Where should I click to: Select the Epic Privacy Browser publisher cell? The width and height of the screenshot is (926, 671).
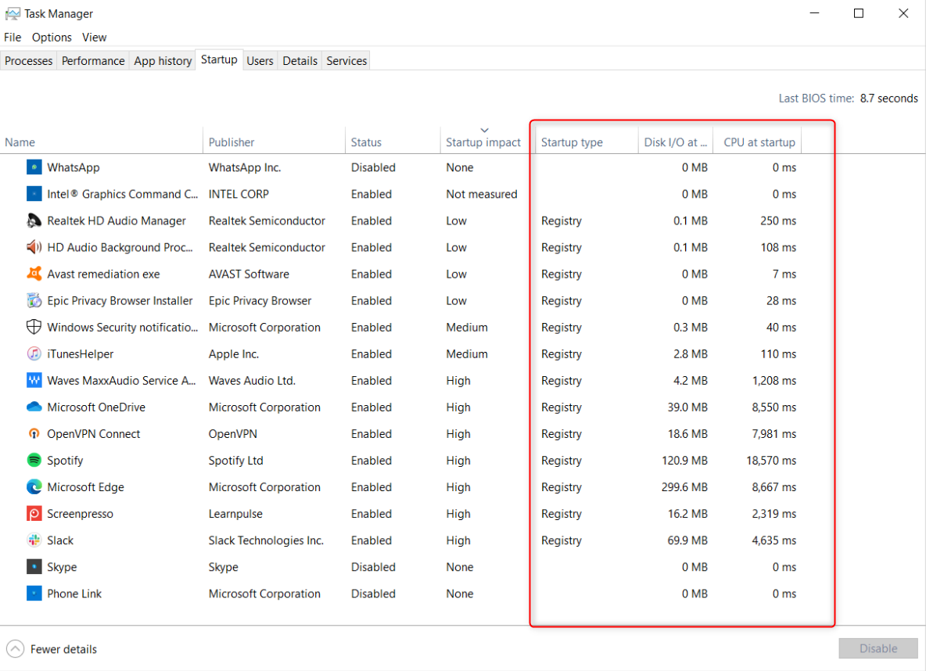pyautogui.click(x=260, y=300)
